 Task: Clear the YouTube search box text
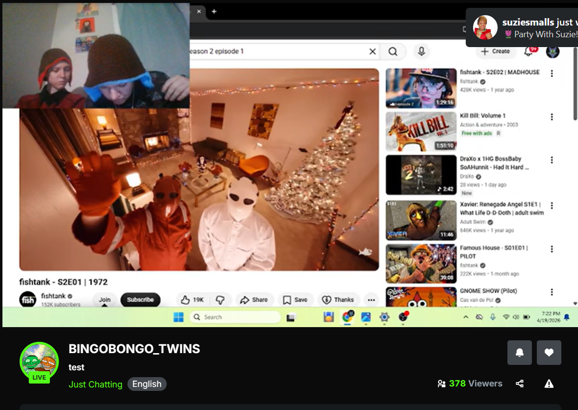pos(373,51)
